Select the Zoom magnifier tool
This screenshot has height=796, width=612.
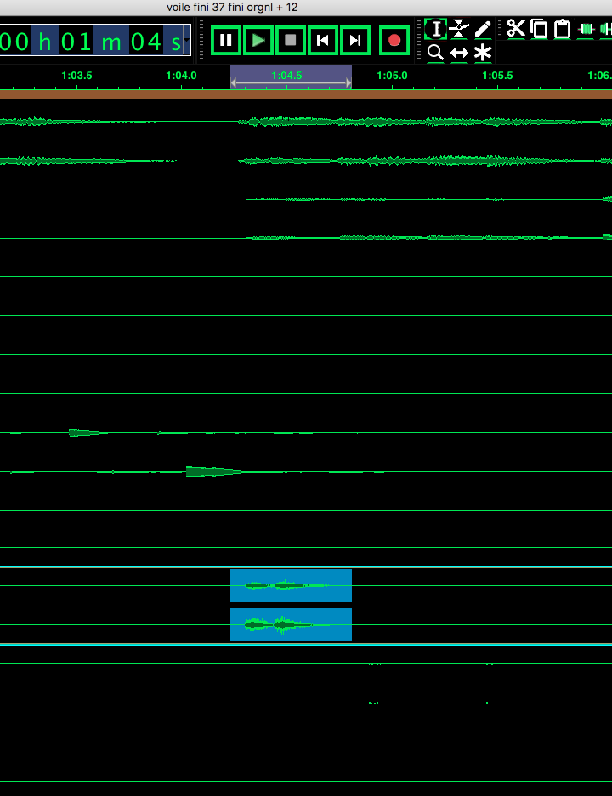pos(436,53)
